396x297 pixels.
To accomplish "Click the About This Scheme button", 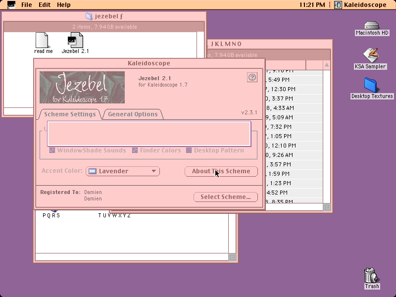I will coord(221,171).
